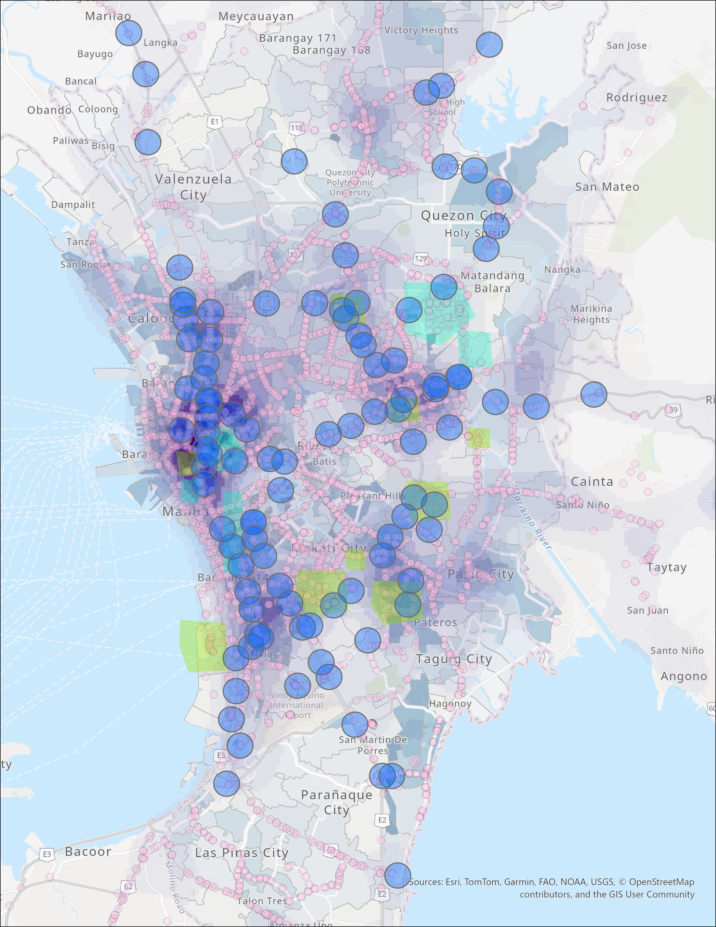Click the Taguig City label
The width and height of the screenshot is (716, 927).
pyautogui.click(x=454, y=659)
